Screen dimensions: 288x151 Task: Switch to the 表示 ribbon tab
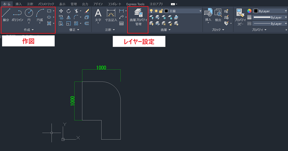(x=62, y=4)
